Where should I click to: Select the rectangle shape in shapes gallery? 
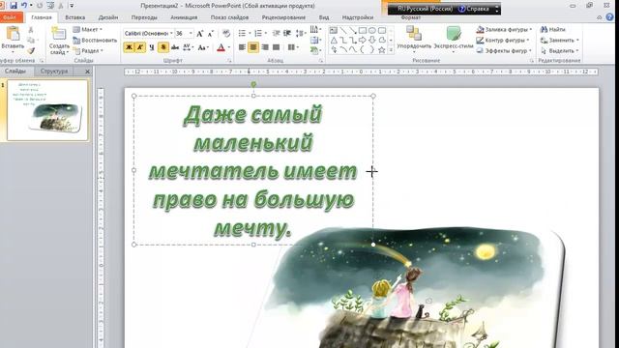click(x=363, y=30)
